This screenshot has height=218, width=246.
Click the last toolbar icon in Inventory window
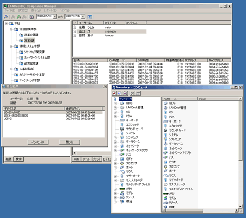pos(138,93)
